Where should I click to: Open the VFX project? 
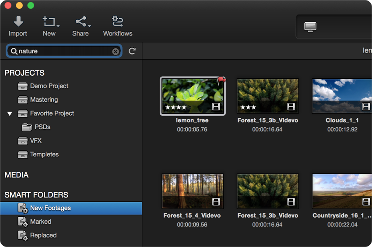35,141
